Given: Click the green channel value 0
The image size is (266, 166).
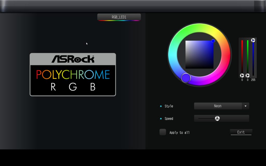Looking at the screenshot, I should click(248, 80).
